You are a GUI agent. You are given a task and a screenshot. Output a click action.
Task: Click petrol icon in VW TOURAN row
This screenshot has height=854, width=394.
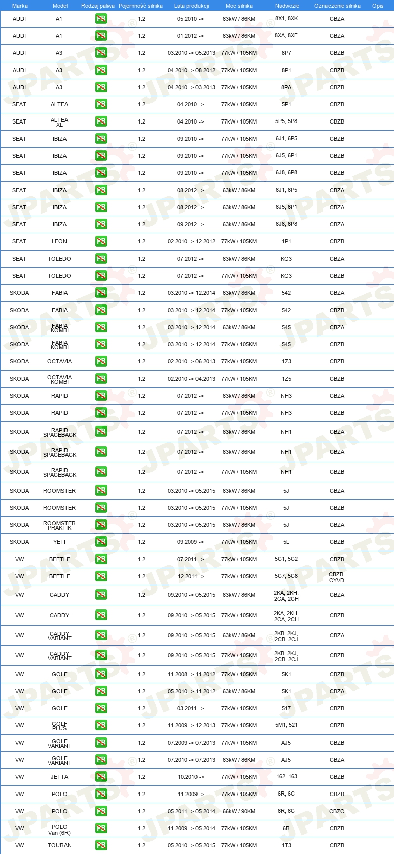click(x=101, y=845)
